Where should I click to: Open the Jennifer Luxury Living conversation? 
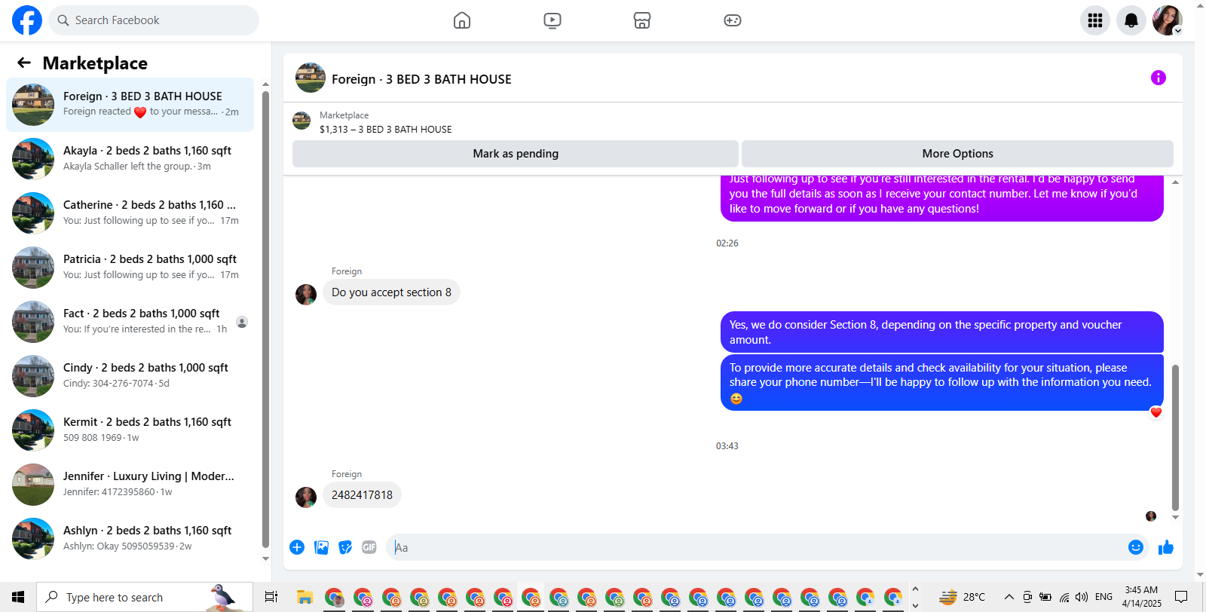click(130, 485)
